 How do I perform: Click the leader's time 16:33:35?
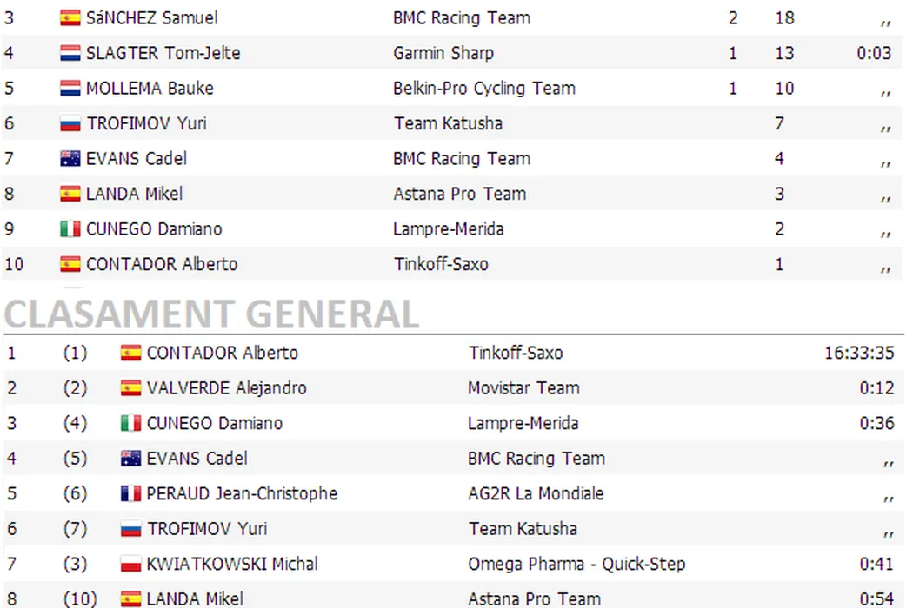[859, 354]
